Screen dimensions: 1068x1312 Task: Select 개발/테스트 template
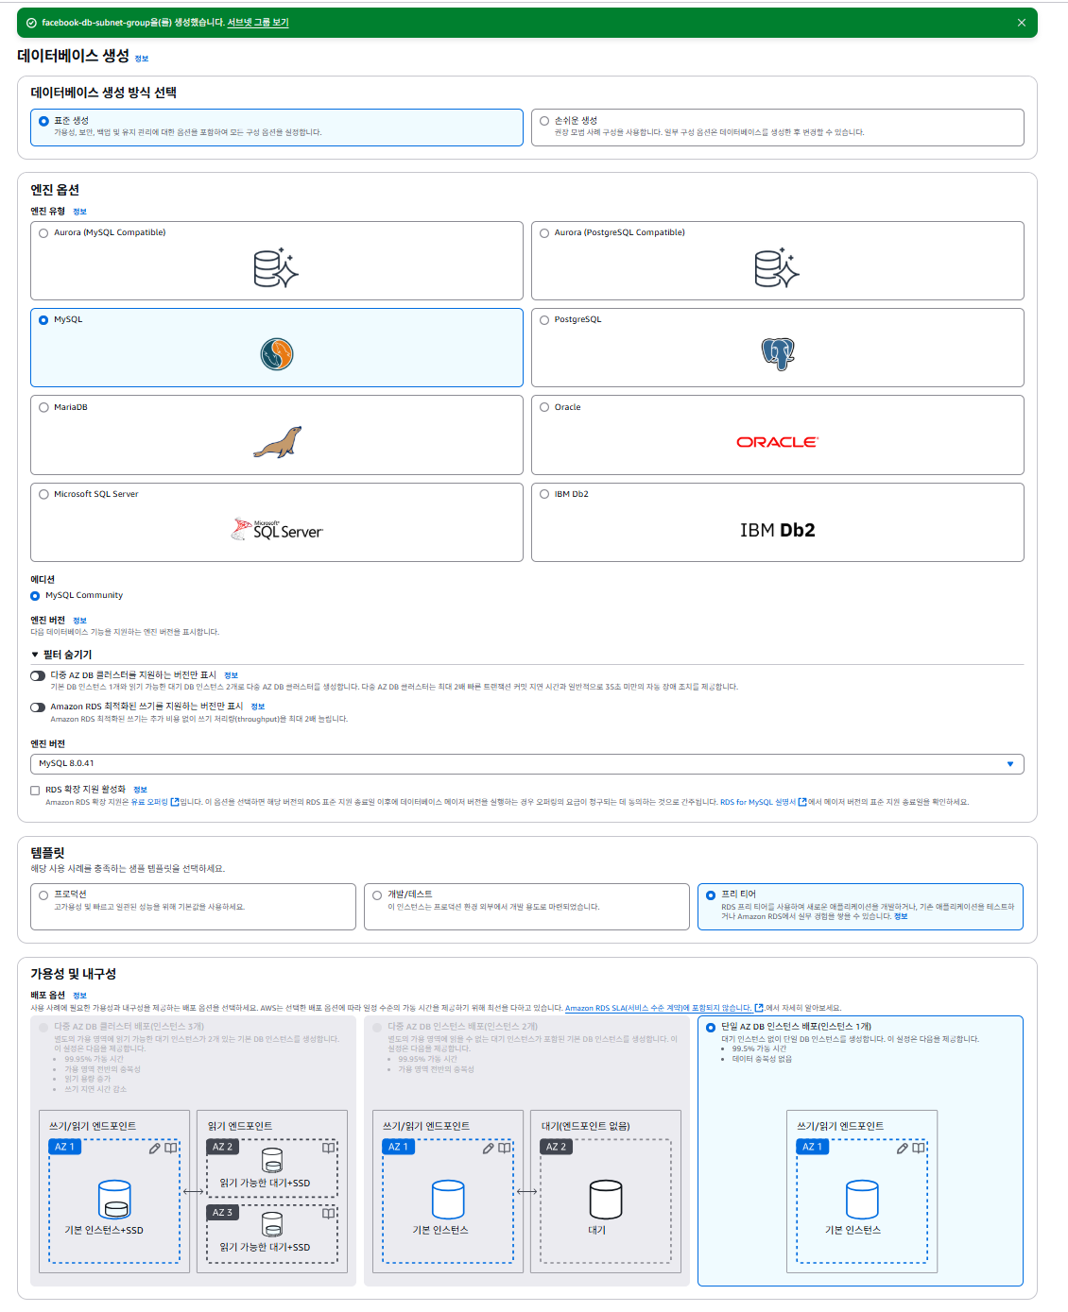point(526,907)
